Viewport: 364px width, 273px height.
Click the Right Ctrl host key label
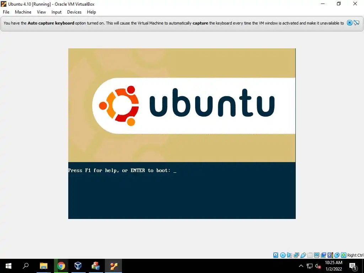click(355, 255)
